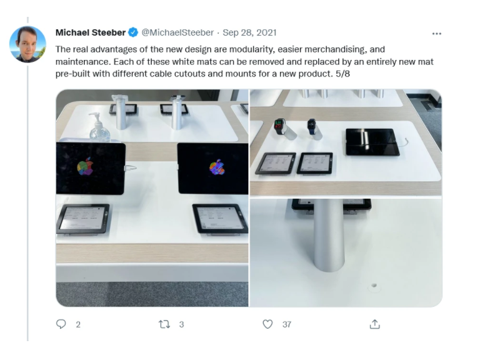Click the reply speech bubble icon

pyautogui.click(x=61, y=324)
